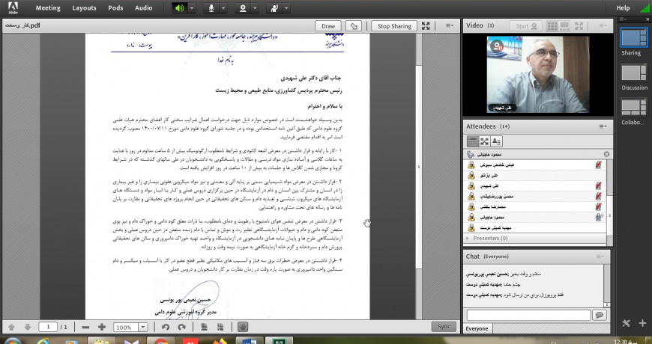Open the Video pod options menu

pos(603,25)
